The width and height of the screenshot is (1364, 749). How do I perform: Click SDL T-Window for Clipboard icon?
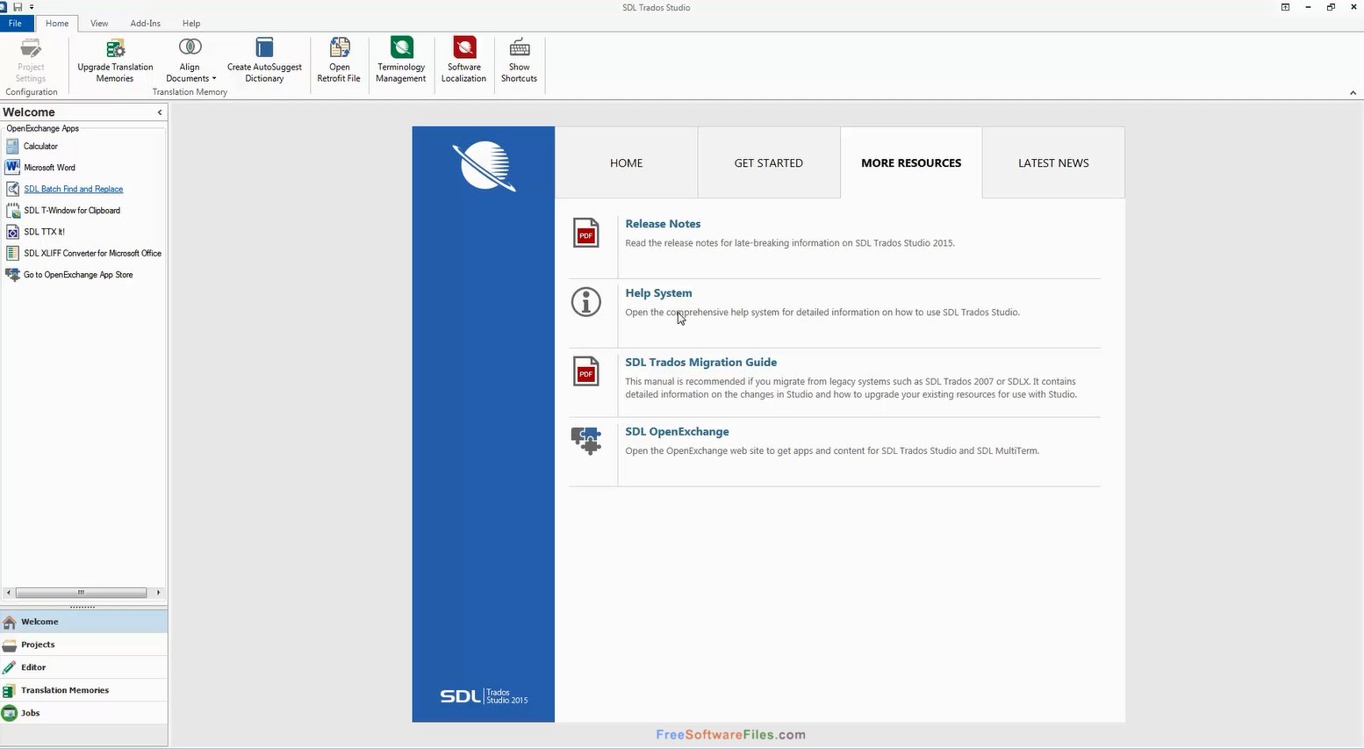pyautogui.click(x=12, y=211)
